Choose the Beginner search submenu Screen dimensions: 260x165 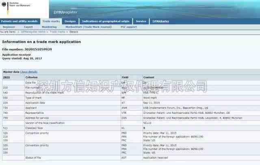[9, 27]
